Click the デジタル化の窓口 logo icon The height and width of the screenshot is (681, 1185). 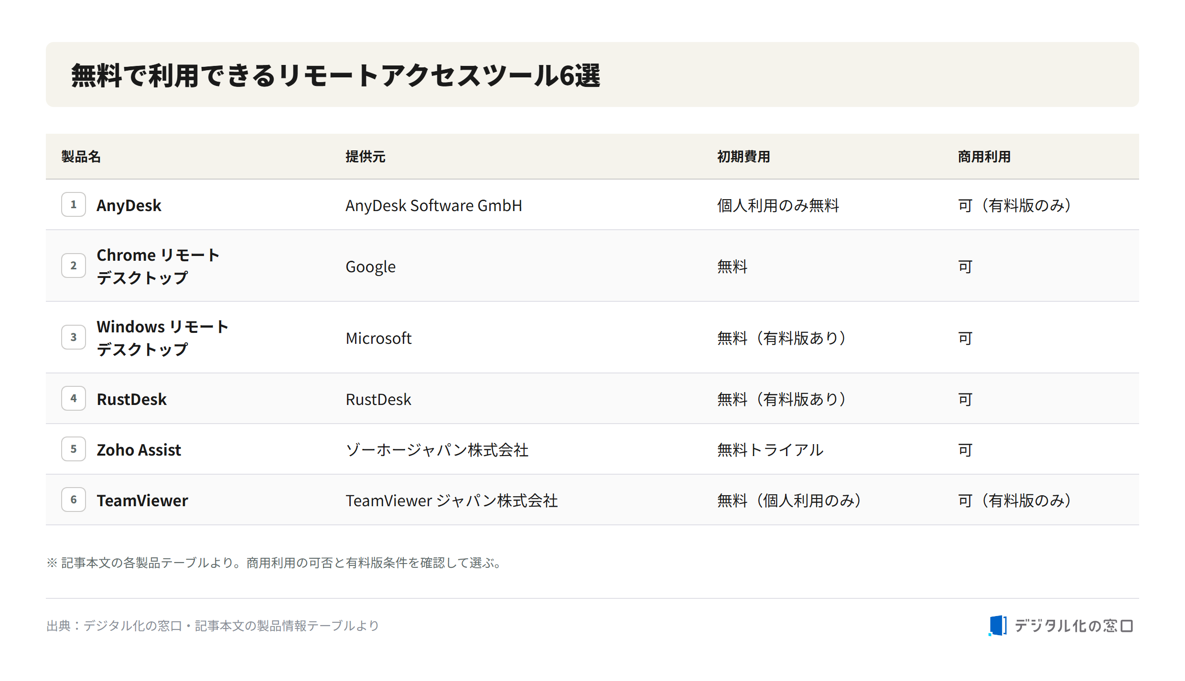coord(998,626)
